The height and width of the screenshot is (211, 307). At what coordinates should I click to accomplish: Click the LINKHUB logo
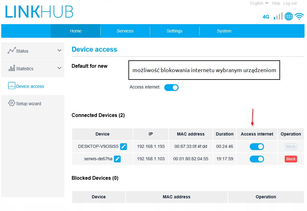(39, 12)
